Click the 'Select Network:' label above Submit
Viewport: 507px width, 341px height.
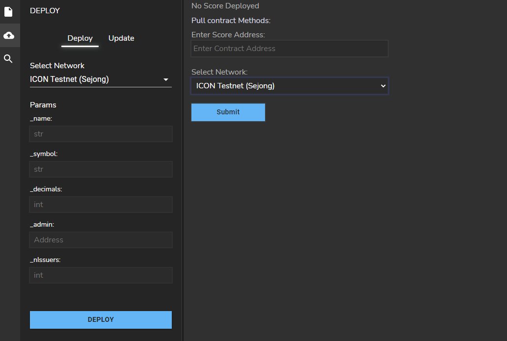[x=219, y=72]
